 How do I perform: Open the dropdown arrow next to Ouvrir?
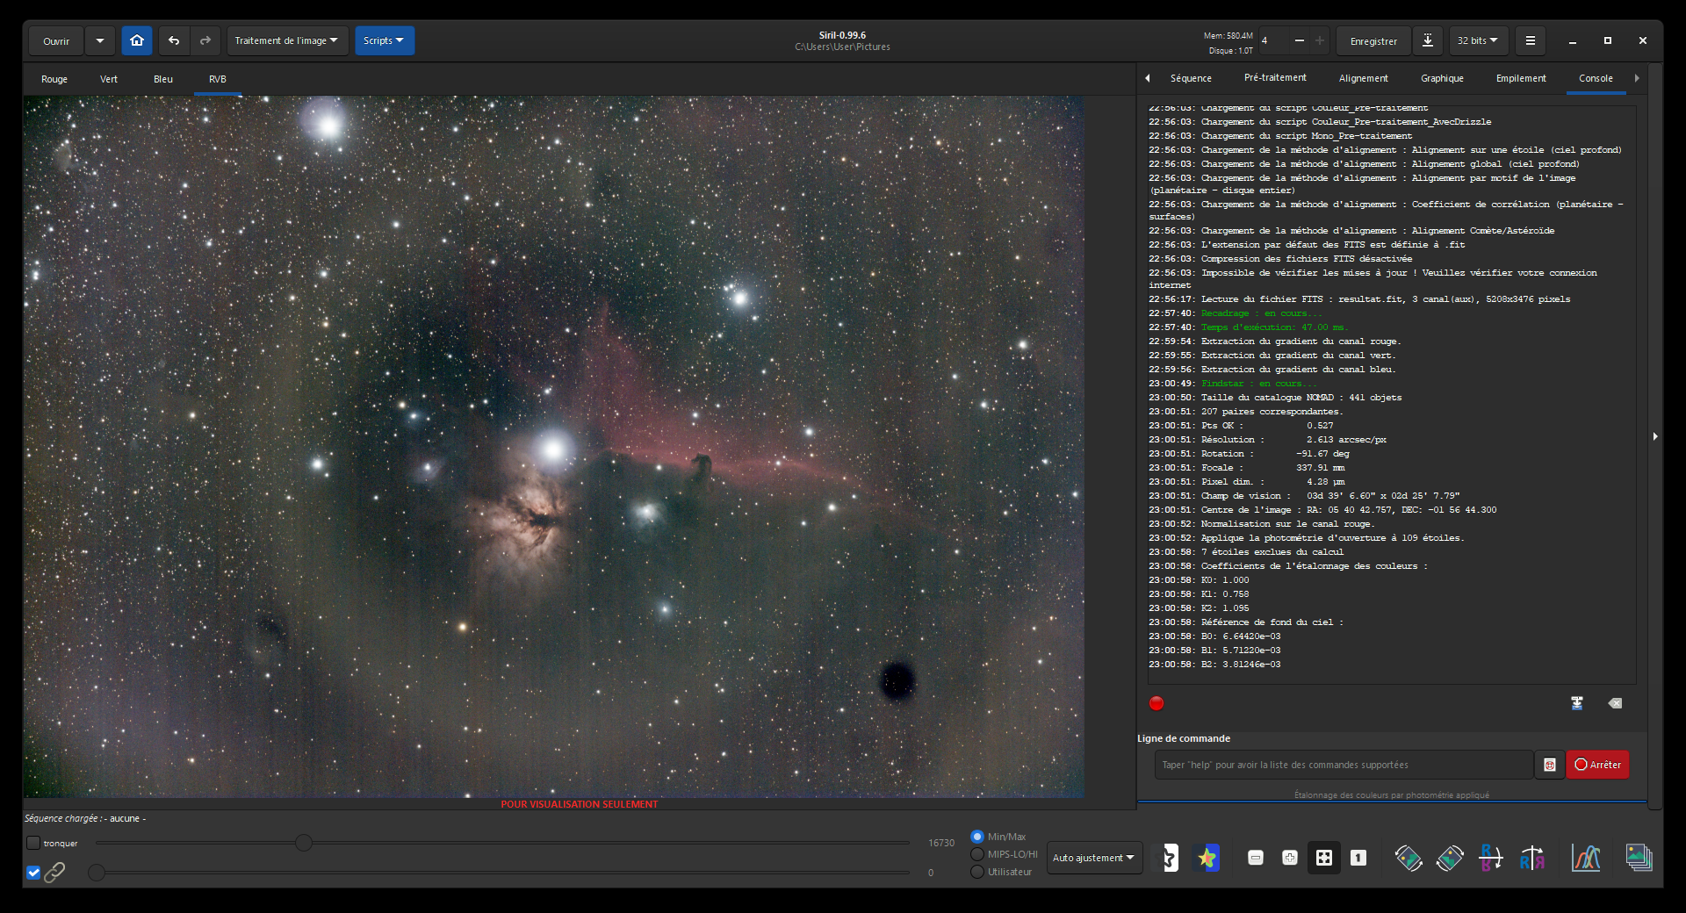(100, 40)
